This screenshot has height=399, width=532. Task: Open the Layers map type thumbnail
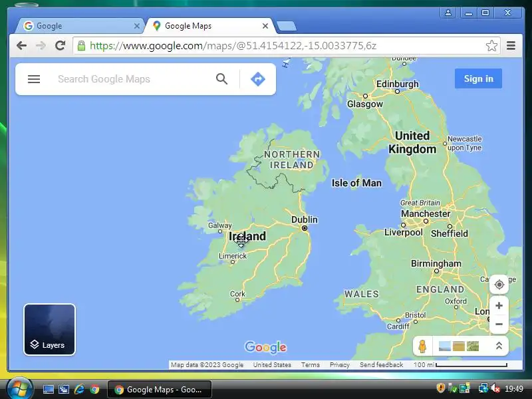49,329
